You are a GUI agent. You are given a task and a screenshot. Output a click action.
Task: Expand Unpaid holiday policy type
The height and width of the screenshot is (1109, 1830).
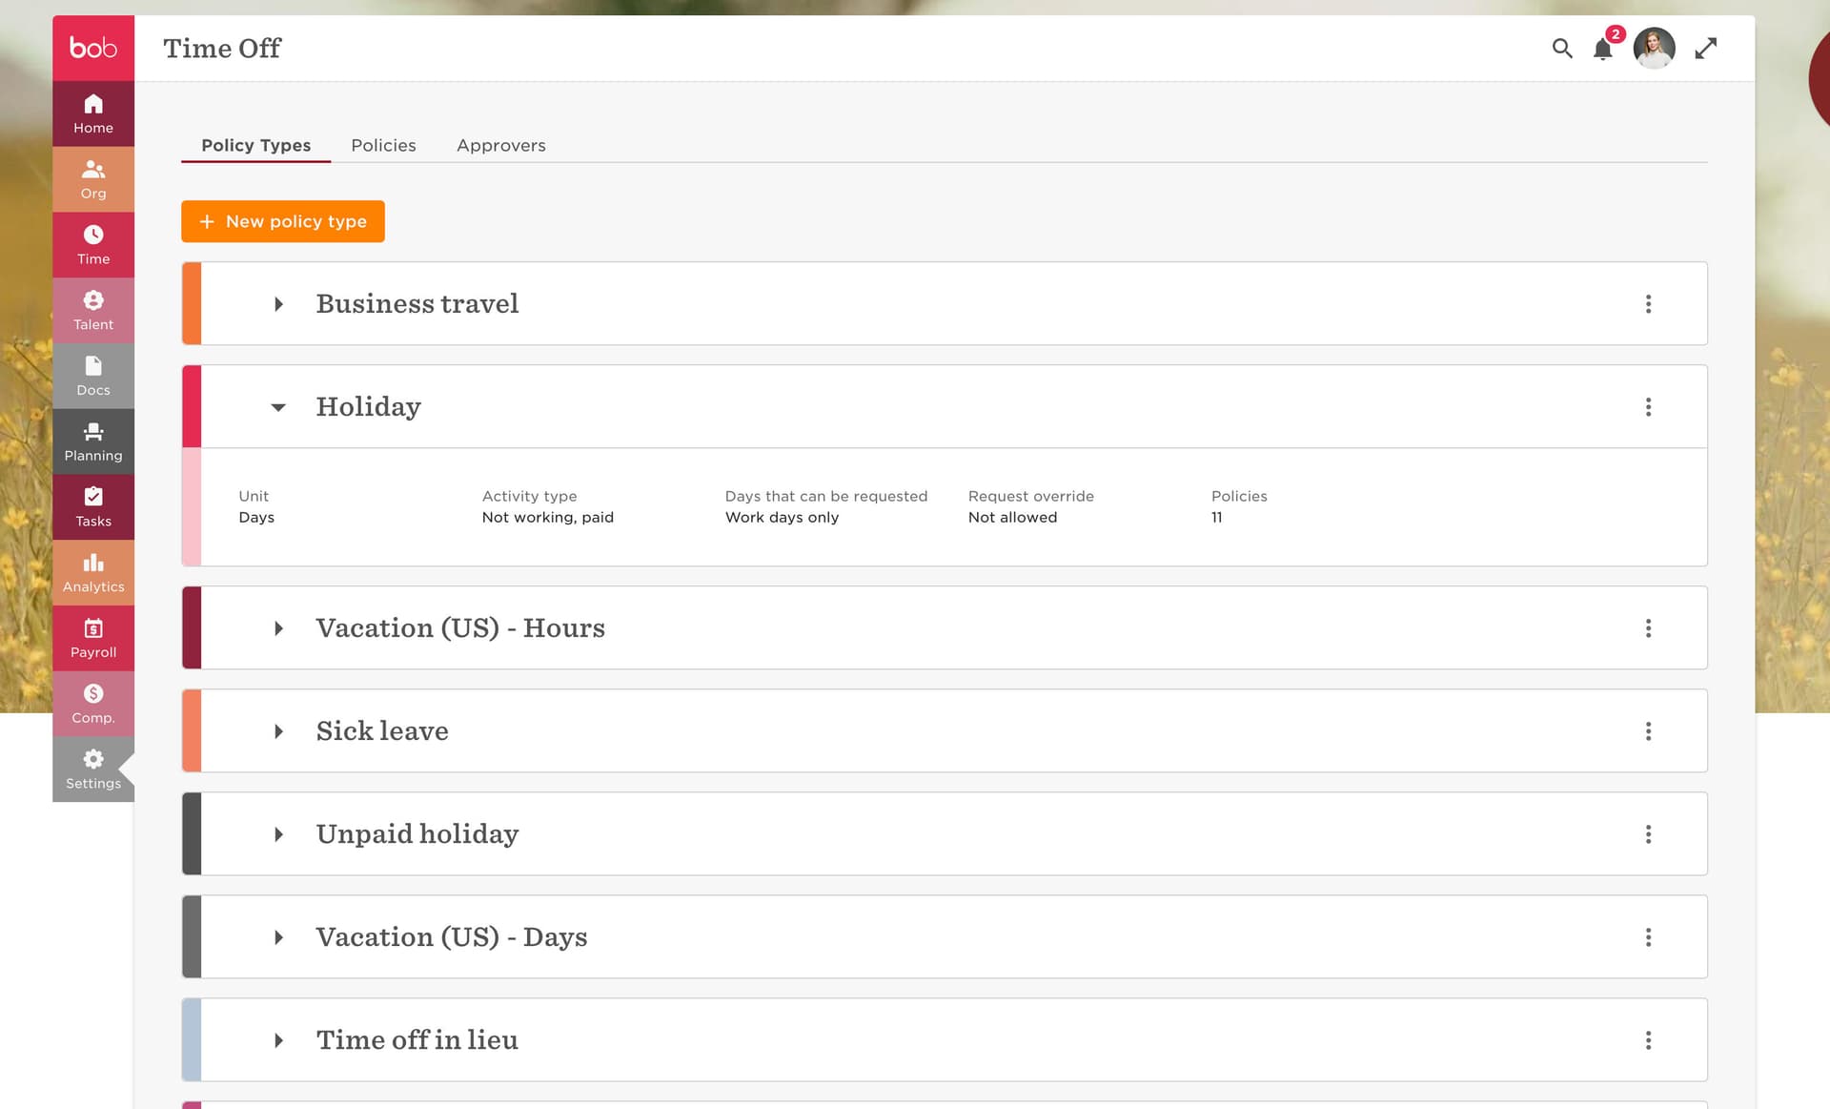point(278,834)
